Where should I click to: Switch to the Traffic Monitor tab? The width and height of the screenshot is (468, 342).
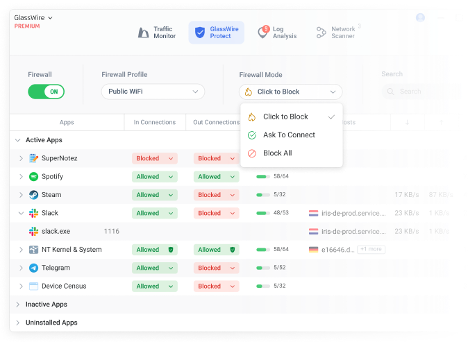point(156,33)
